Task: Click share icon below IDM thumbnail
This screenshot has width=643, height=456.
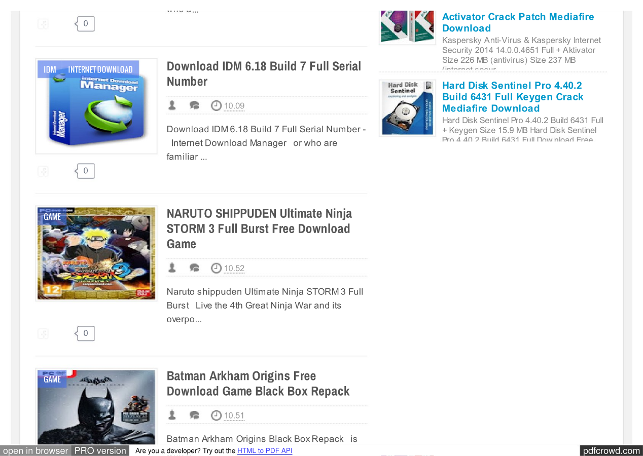Action: [43, 171]
